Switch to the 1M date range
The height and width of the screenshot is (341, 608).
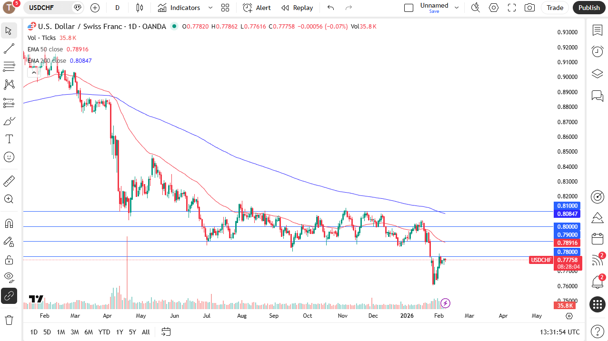point(61,332)
